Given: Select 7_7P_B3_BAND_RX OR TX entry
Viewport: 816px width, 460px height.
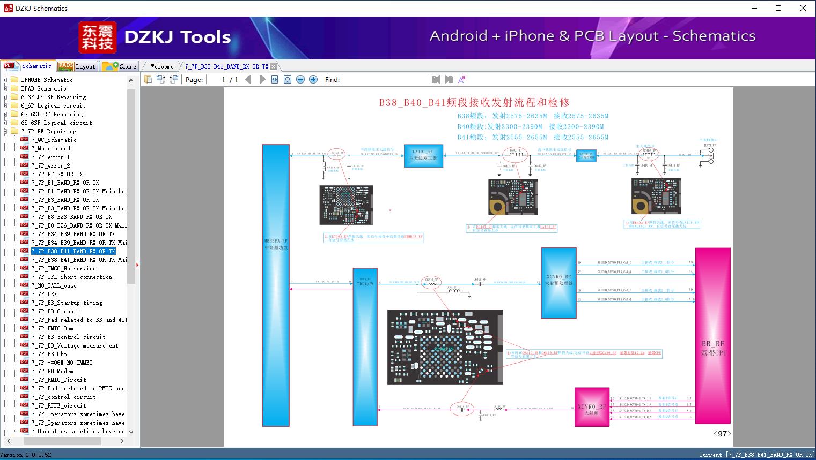Looking at the screenshot, I should click(65, 200).
